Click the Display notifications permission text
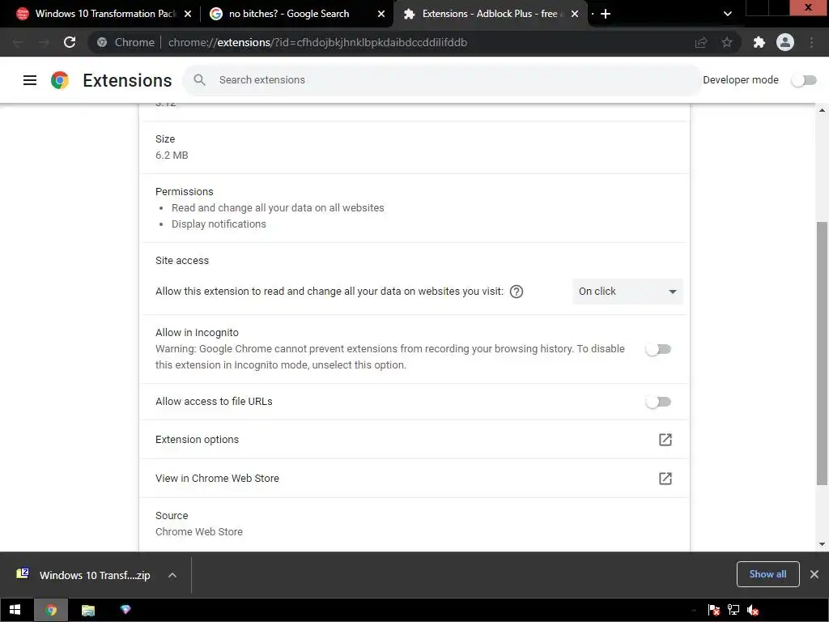 (219, 224)
